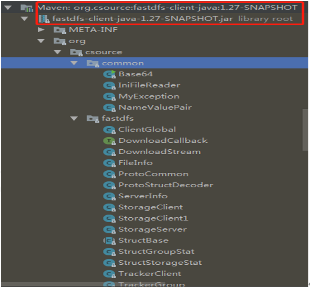
Task: Collapse the csource package arrow
Action: (x=57, y=52)
